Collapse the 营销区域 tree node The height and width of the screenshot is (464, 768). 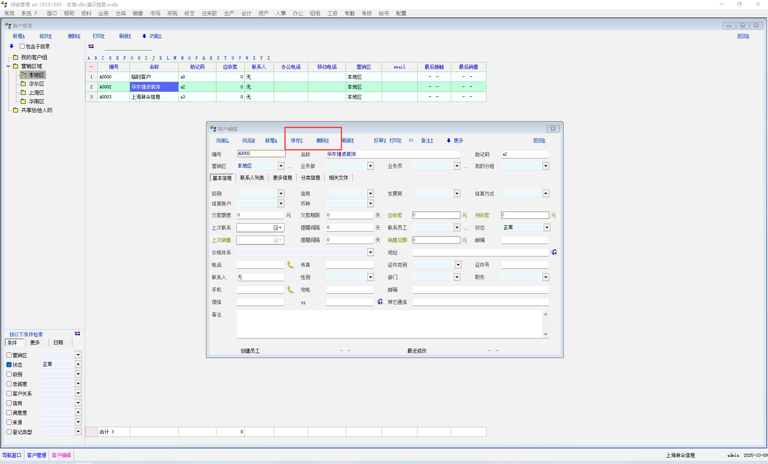[x=8, y=66]
